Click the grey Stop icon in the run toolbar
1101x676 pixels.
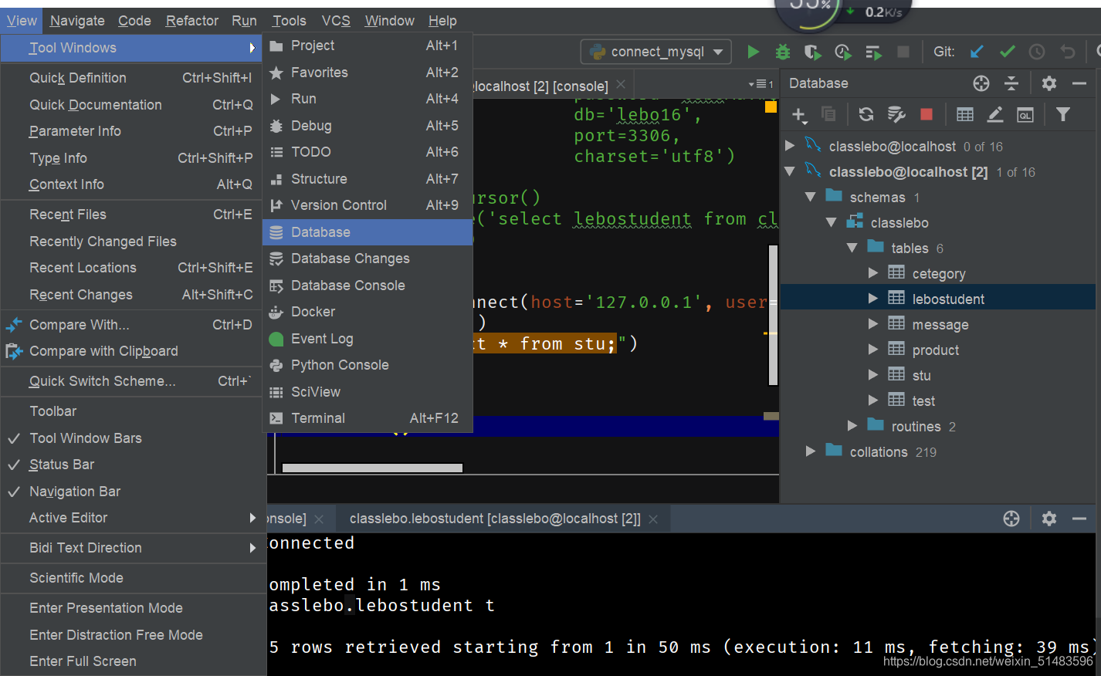click(903, 52)
